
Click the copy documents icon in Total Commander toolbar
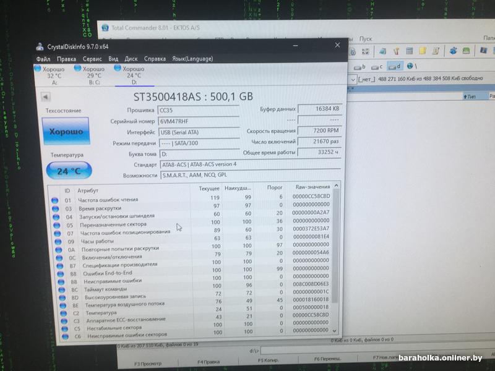[x=353, y=51]
